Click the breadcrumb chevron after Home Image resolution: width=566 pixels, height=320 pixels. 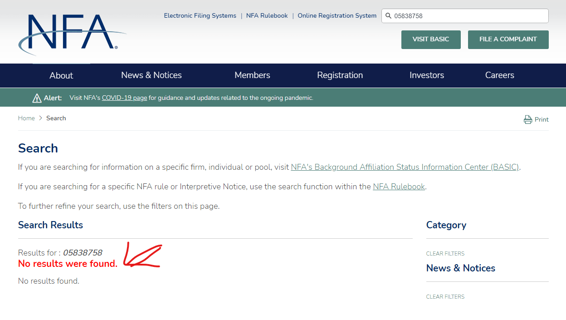point(40,118)
